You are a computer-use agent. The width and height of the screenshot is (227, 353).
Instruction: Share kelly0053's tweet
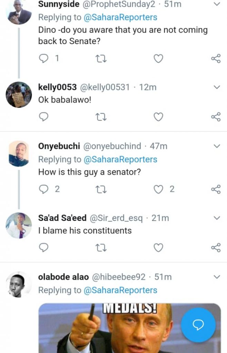coord(216,118)
